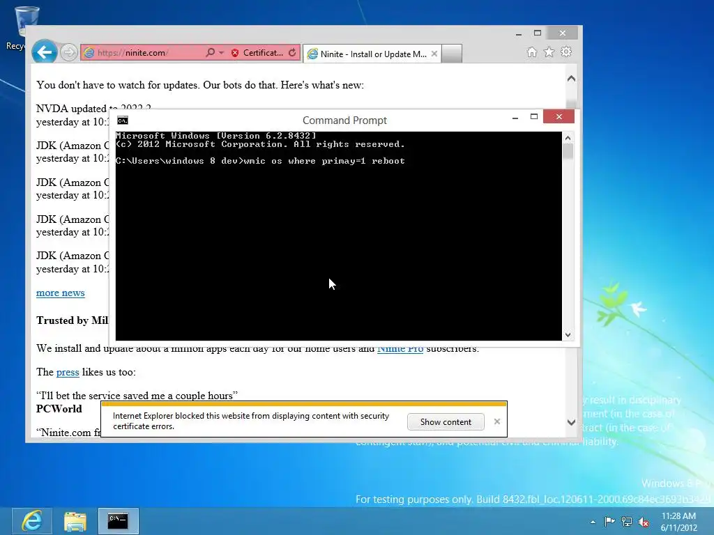
Task: Open the network tray icon
Action: 627,522
